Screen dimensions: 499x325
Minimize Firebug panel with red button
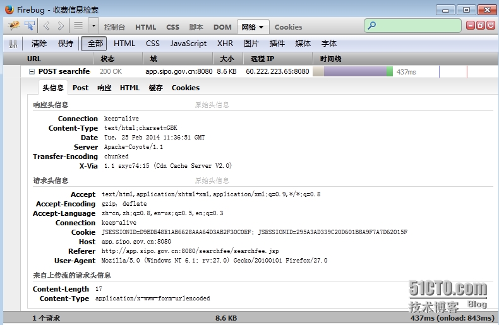471,25
